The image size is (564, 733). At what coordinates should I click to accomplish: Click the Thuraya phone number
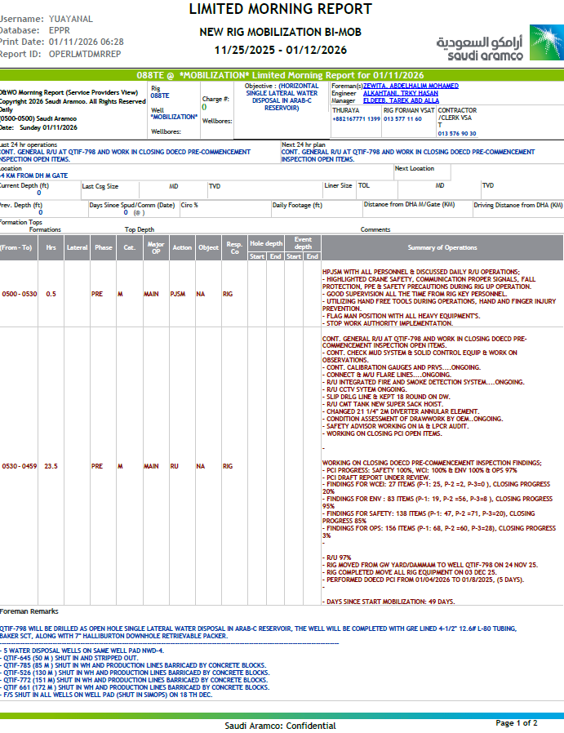356,119
